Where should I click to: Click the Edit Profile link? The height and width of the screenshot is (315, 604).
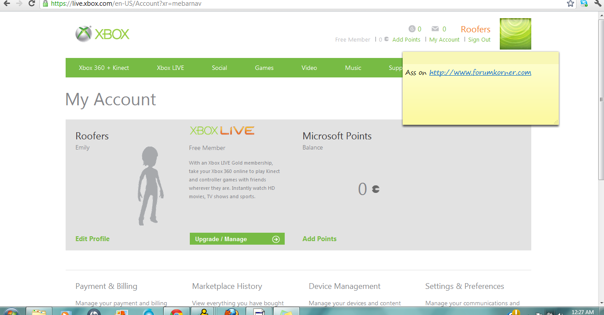pyautogui.click(x=92, y=238)
